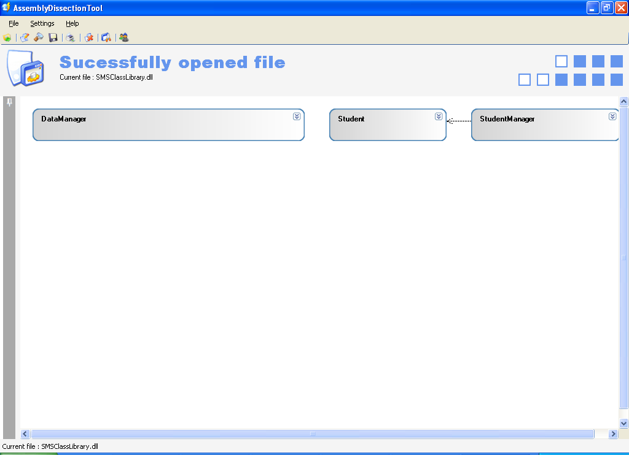Click the horizontal scrollbar thumb
This screenshot has height=455, width=629.
(x=313, y=434)
